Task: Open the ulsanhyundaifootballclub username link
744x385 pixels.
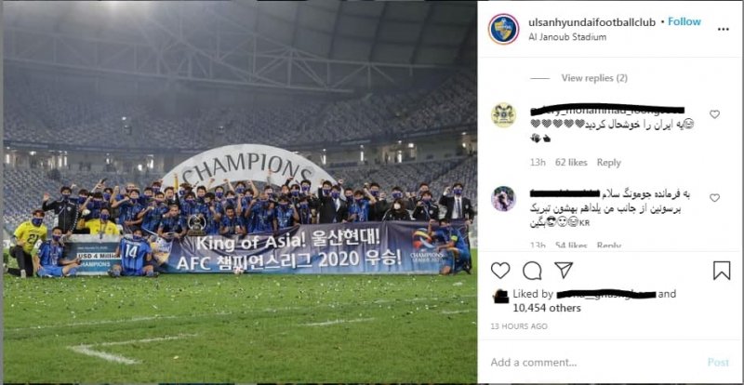Action: [591, 22]
